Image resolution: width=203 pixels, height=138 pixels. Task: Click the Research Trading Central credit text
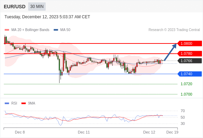pos(174,30)
